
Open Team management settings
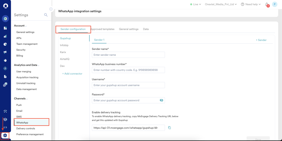click(x=27, y=44)
